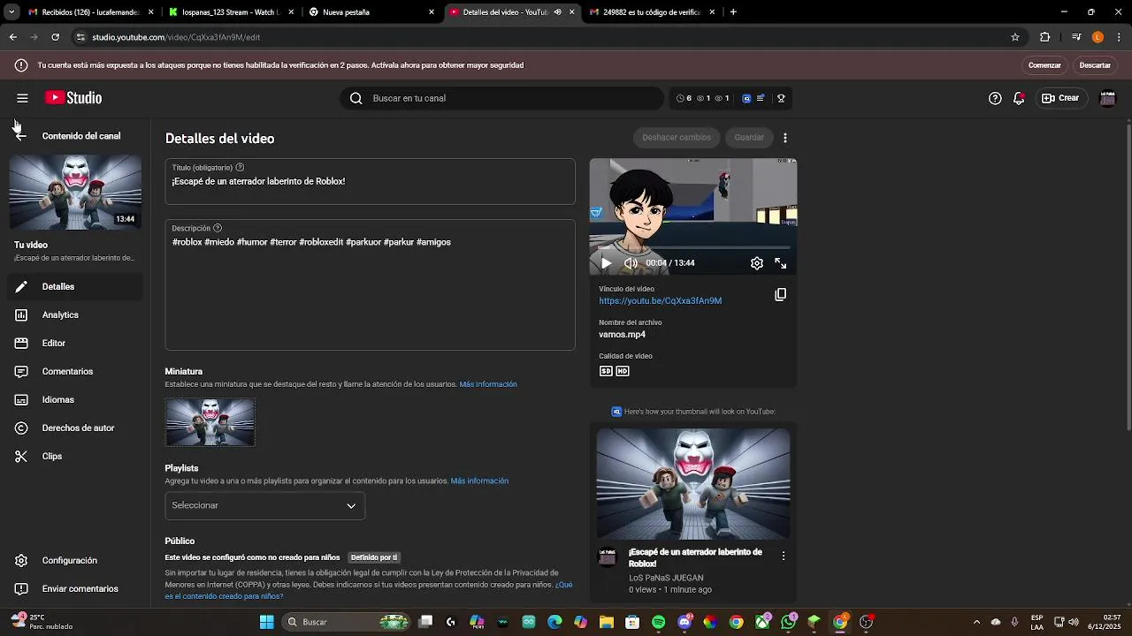Reload the page in Chrome

point(55,37)
